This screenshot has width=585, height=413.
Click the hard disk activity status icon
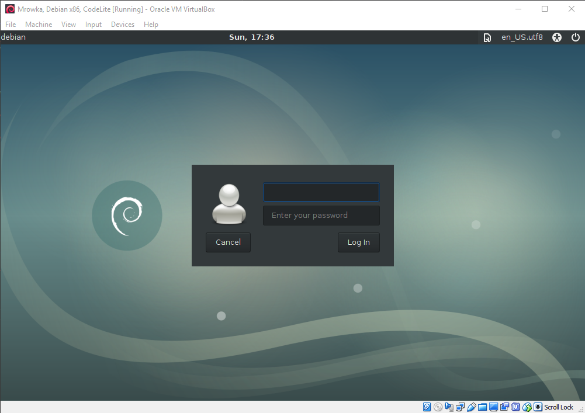[427, 407]
